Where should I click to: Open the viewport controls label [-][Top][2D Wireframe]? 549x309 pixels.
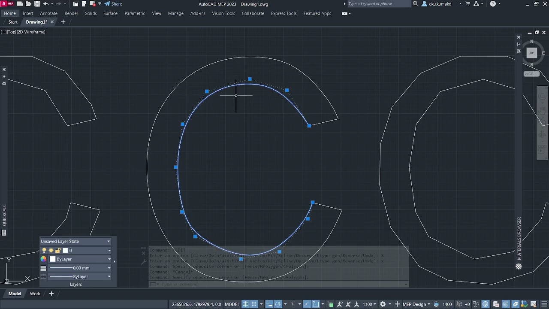click(23, 32)
